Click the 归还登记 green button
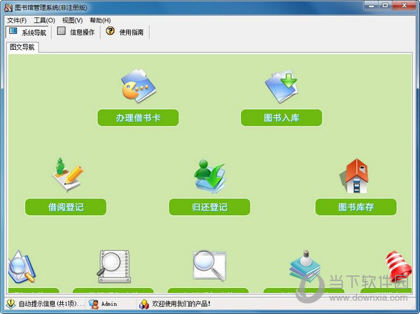Image resolution: width=420 pixels, height=314 pixels. 209,207
